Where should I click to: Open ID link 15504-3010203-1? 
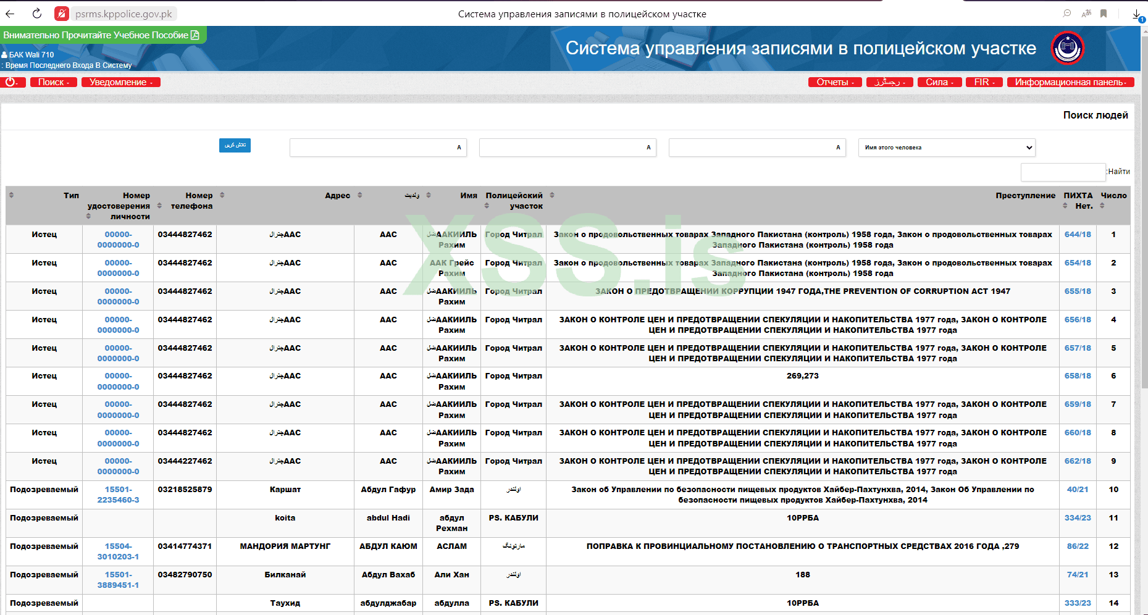click(118, 551)
